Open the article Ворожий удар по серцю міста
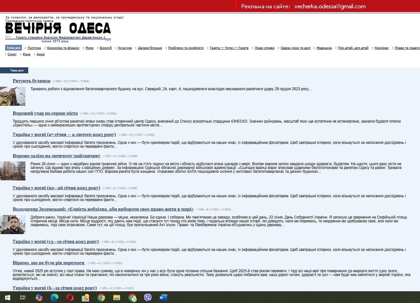 (45, 113)
